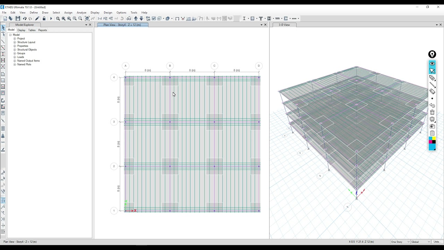The image size is (444, 250).
Task: Switch to the Display tab in Explorer
Action: coord(22,30)
